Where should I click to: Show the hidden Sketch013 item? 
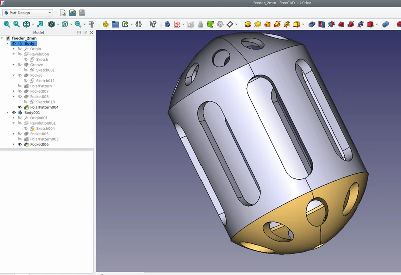[26, 102]
